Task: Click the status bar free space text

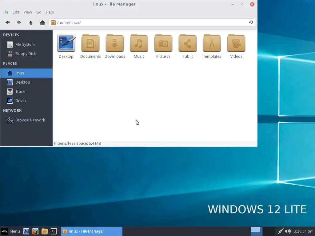Action: click(77, 143)
